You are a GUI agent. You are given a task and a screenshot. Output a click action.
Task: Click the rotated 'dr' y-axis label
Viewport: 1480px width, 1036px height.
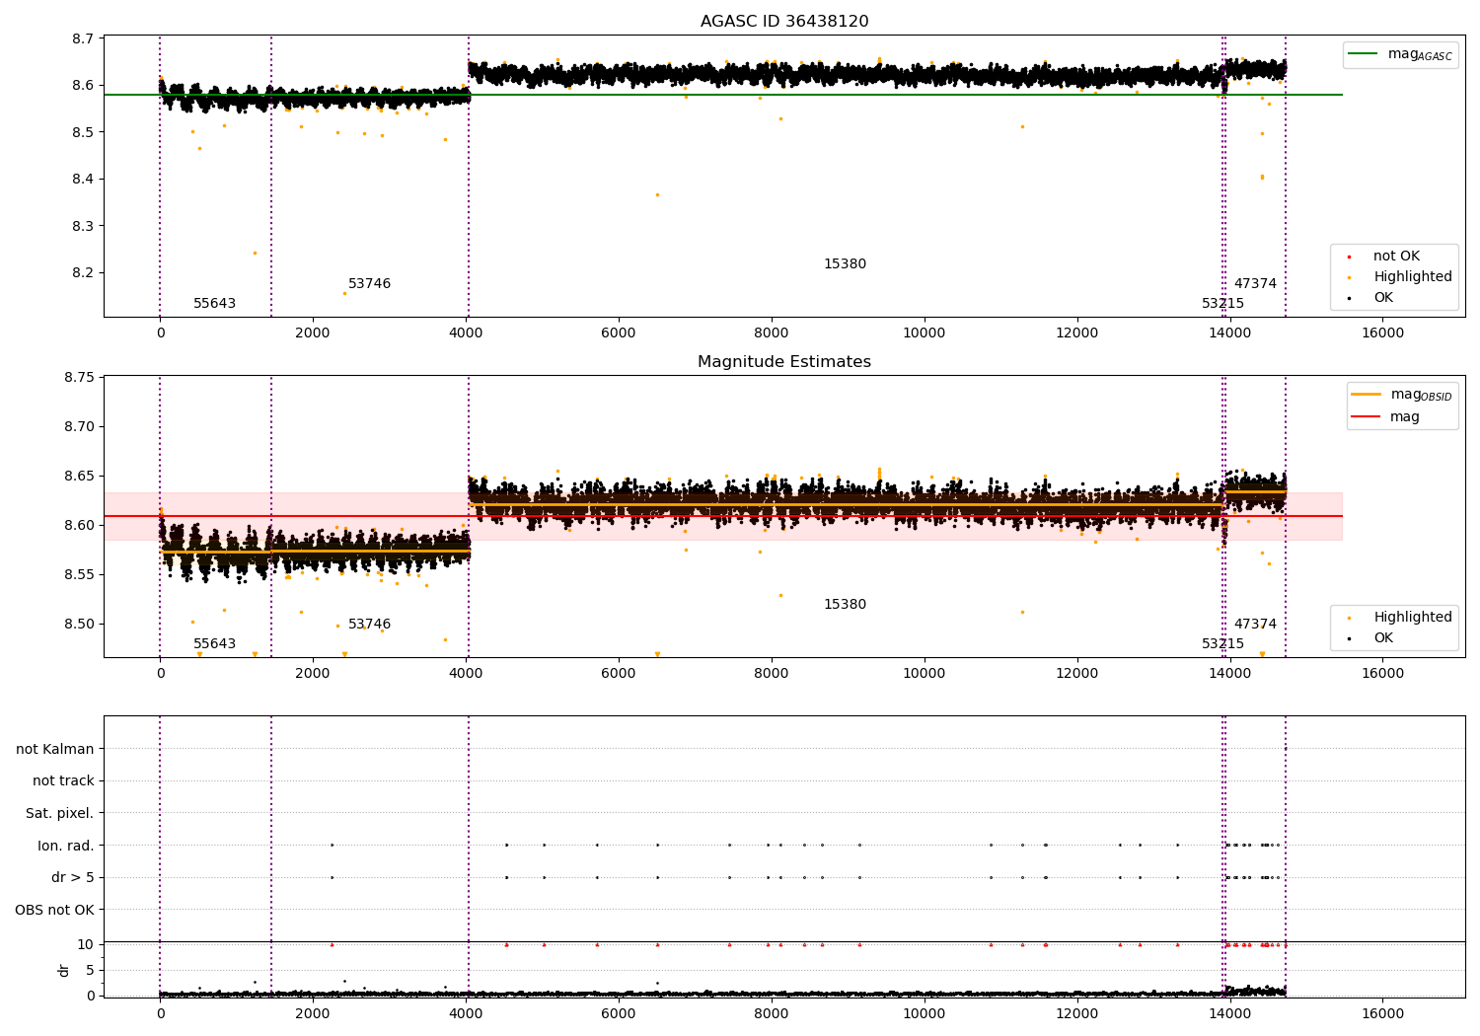[64, 970]
